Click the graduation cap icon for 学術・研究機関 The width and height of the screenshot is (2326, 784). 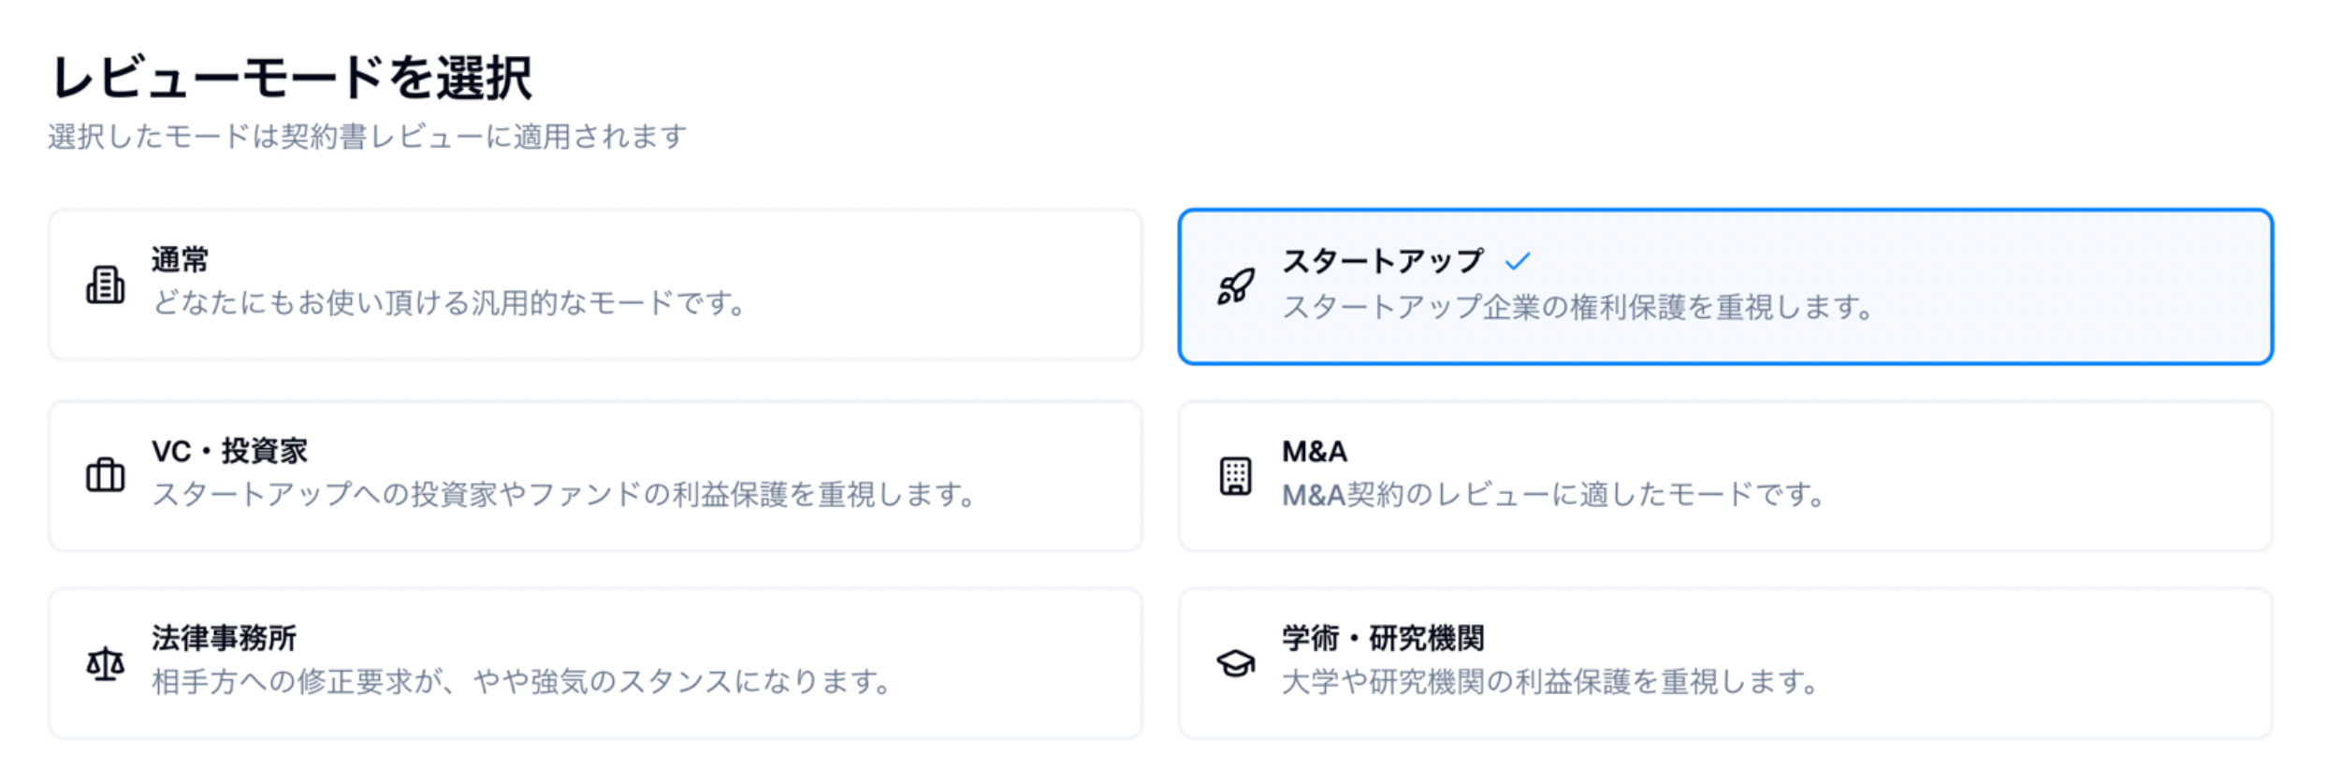pyautogui.click(x=1235, y=664)
